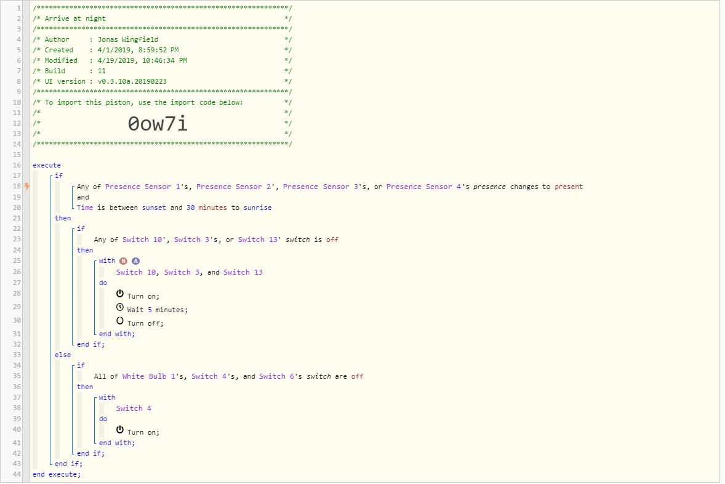Screen dimensions: 725x484
Task: Click 'sunset' in the time condition
Action: pyautogui.click(x=154, y=208)
